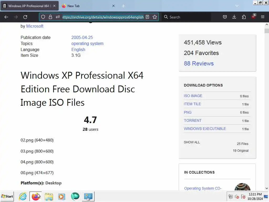Click SHOW ALL download files

tap(192, 142)
